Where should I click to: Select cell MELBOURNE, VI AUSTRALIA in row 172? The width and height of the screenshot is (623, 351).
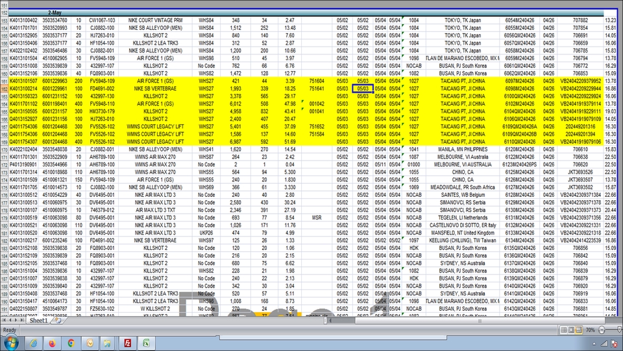(x=463, y=164)
